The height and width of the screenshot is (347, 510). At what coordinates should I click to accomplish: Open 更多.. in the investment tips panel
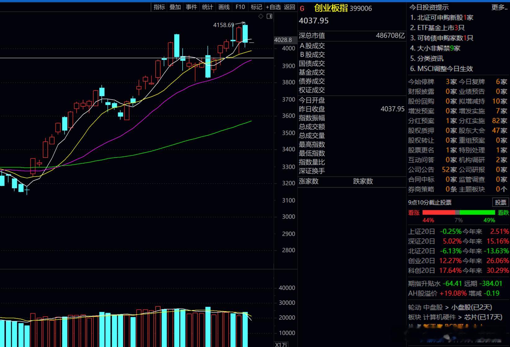(x=499, y=7)
